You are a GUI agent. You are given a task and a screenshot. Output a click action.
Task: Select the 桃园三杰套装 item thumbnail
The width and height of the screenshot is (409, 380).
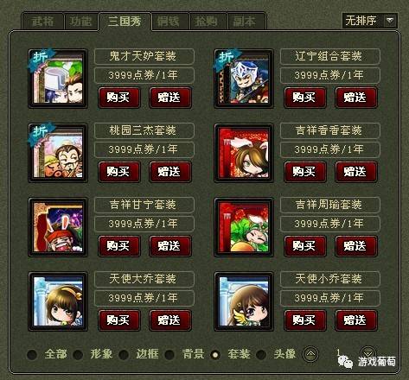click(58, 153)
